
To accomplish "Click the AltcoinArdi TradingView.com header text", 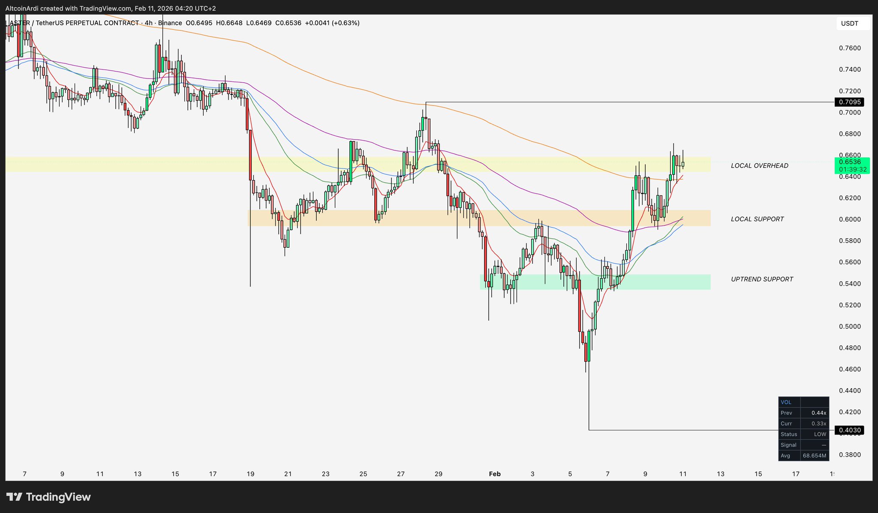I will pyautogui.click(x=111, y=9).
